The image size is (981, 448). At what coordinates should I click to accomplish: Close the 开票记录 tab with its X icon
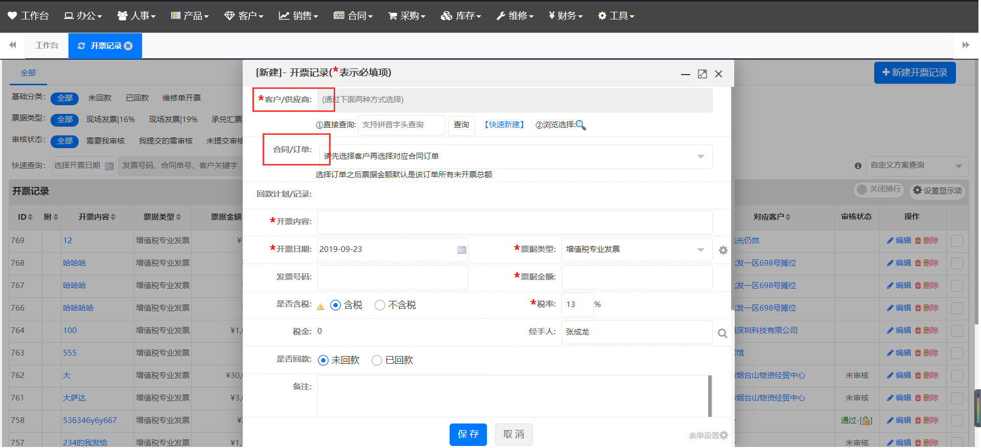[128, 46]
